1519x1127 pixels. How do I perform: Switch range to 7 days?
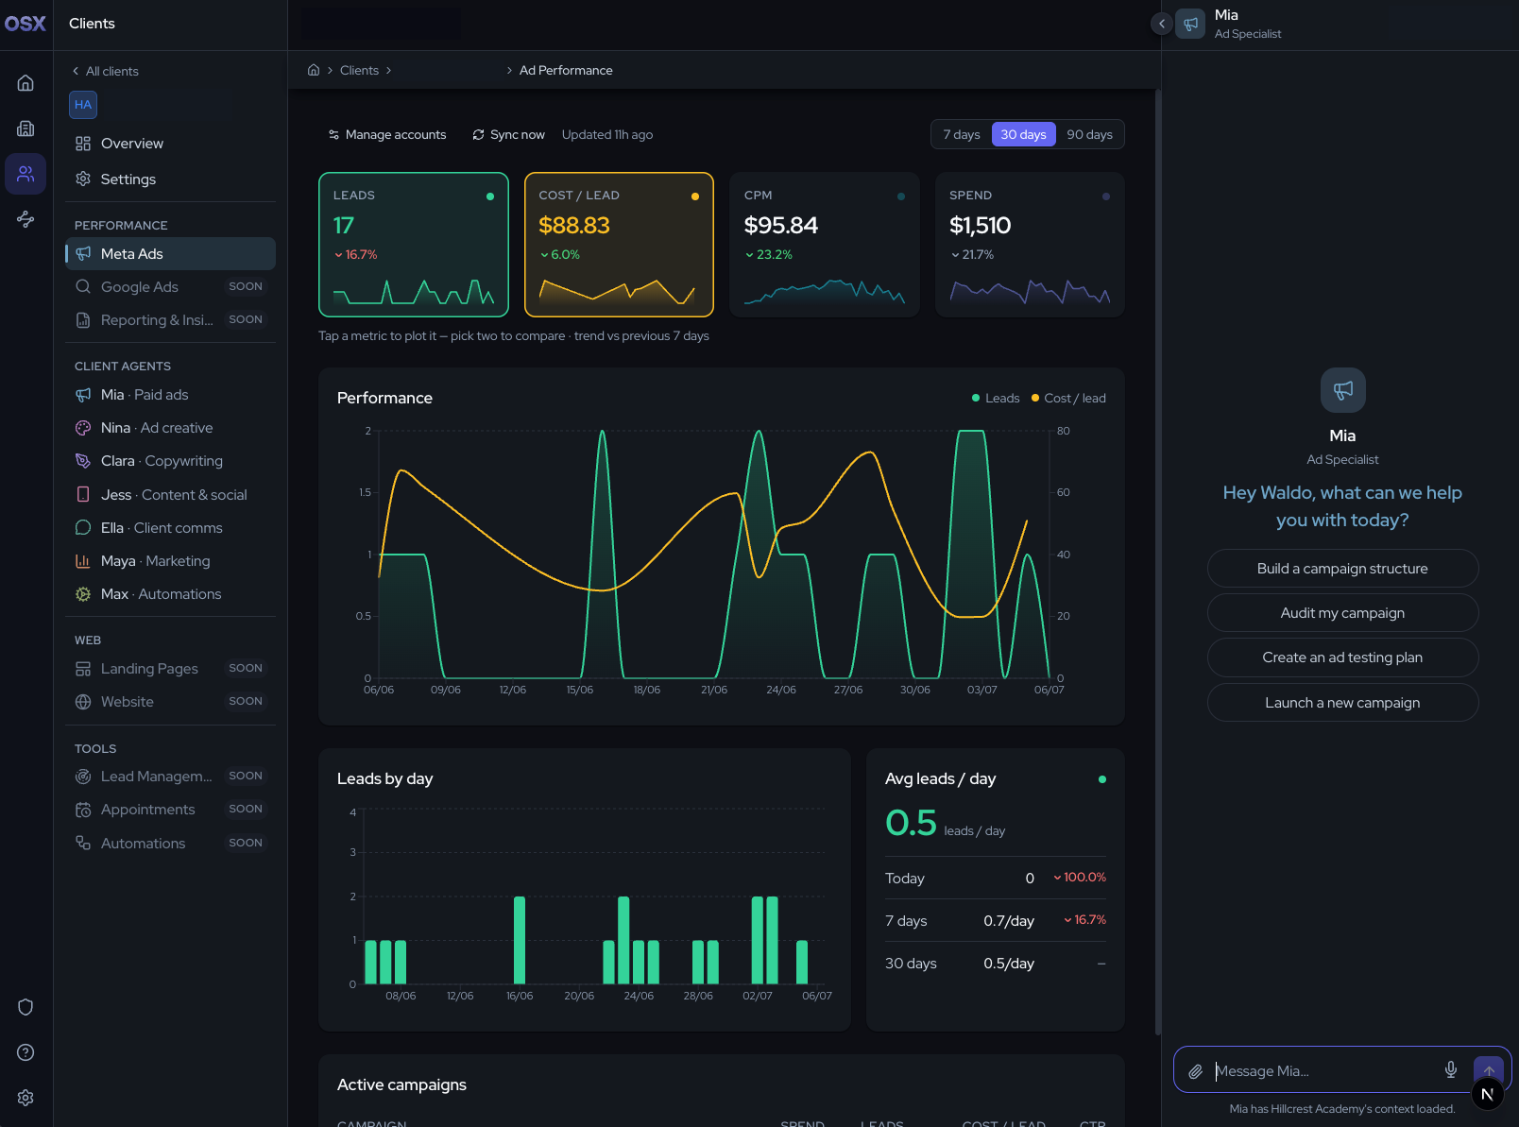click(x=962, y=135)
